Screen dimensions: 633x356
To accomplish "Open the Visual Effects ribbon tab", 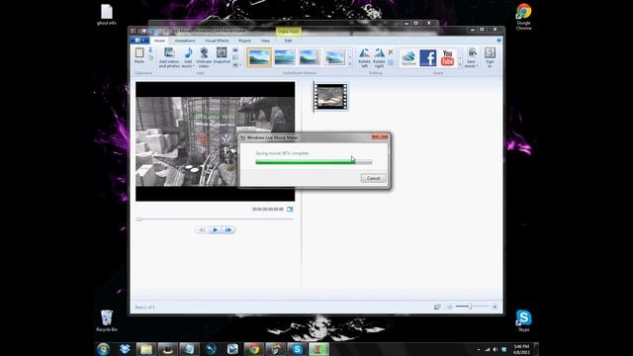I will 217,41.
